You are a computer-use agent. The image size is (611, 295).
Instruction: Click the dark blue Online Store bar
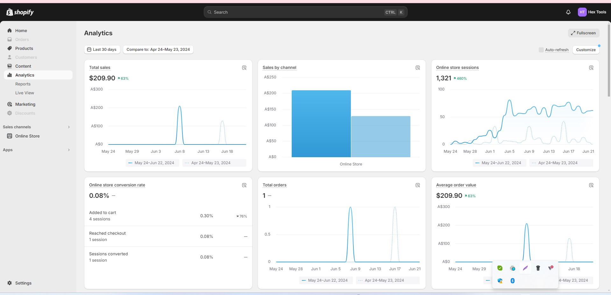click(x=321, y=124)
